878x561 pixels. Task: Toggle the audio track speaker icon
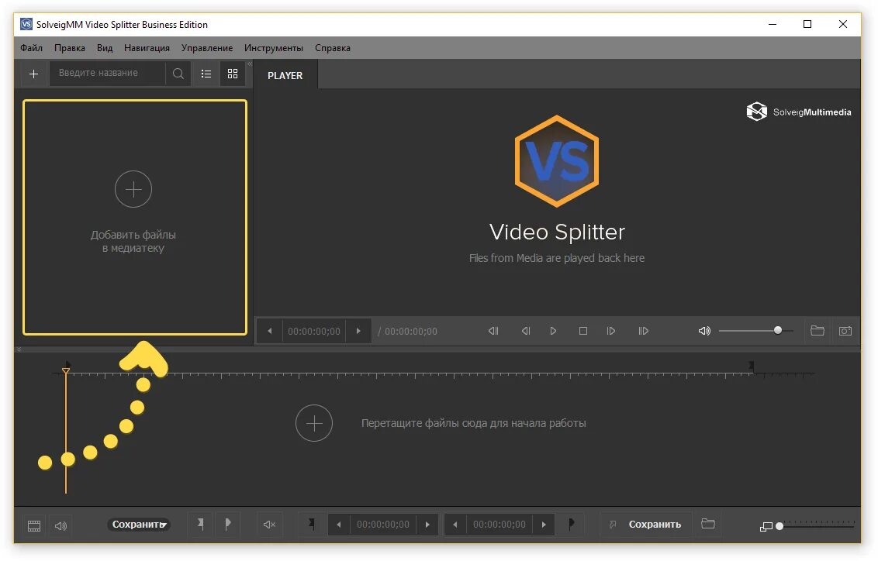click(x=60, y=526)
